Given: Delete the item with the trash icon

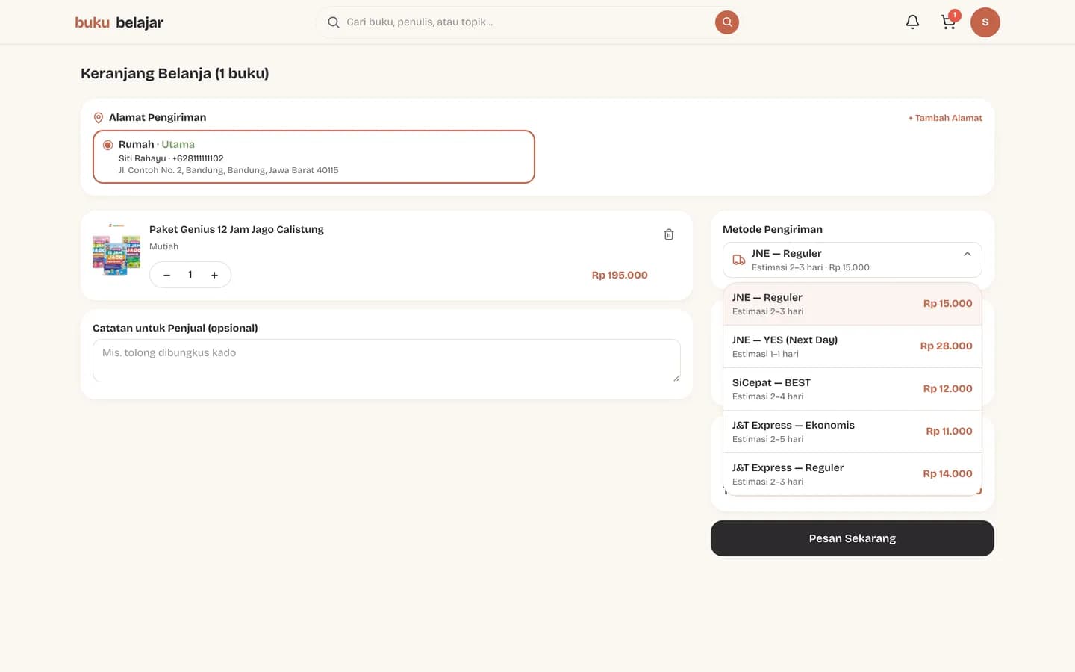Looking at the screenshot, I should 669,234.
